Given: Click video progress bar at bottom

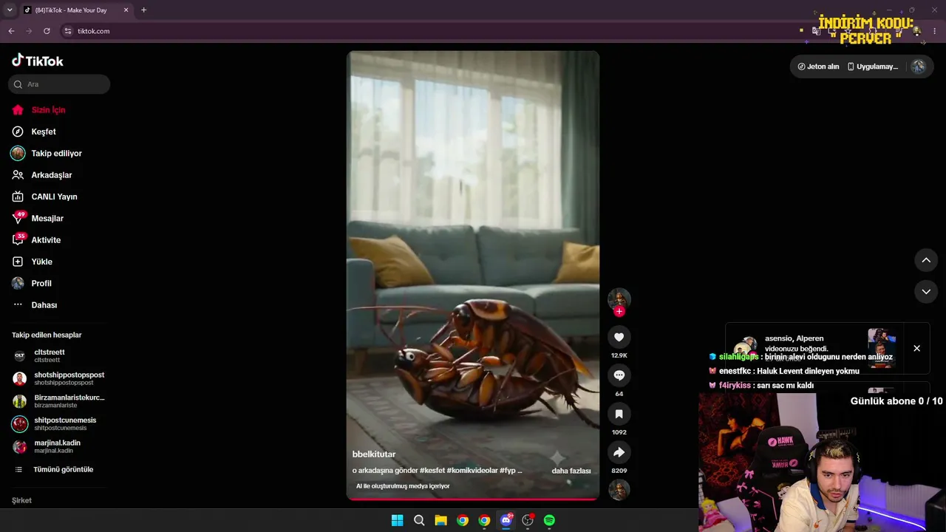Looking at the screenshot, I should [x=473, y=499].
